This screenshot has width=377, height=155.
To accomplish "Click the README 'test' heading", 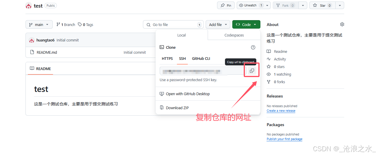I will 41,89.
